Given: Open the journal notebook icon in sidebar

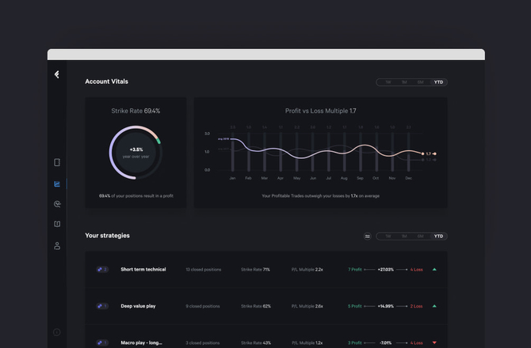Looking at the screenshot, I should tap(57, 163).
